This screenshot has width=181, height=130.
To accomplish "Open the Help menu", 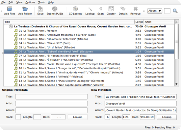I will (x=51, y=2).
